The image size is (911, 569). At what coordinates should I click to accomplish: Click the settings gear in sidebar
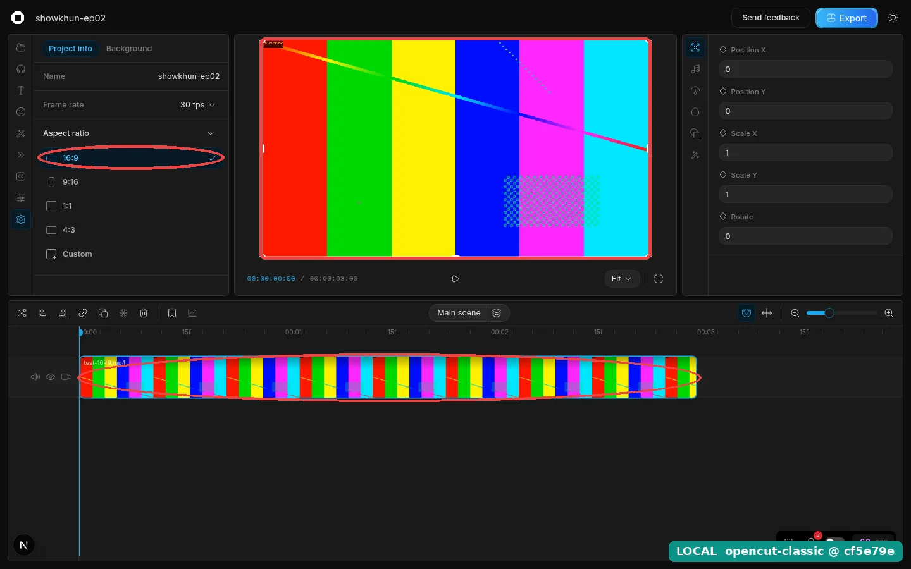(x=21, y=219)
